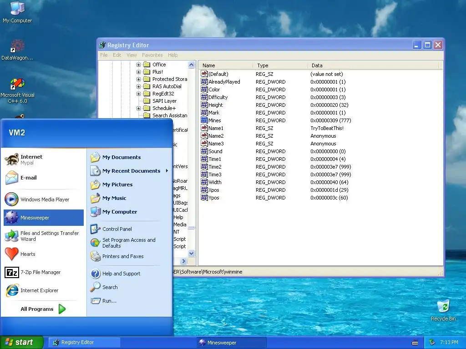Expand My Recent Documents submenu
The image size is (466, 349).
(x=129, y=171)
